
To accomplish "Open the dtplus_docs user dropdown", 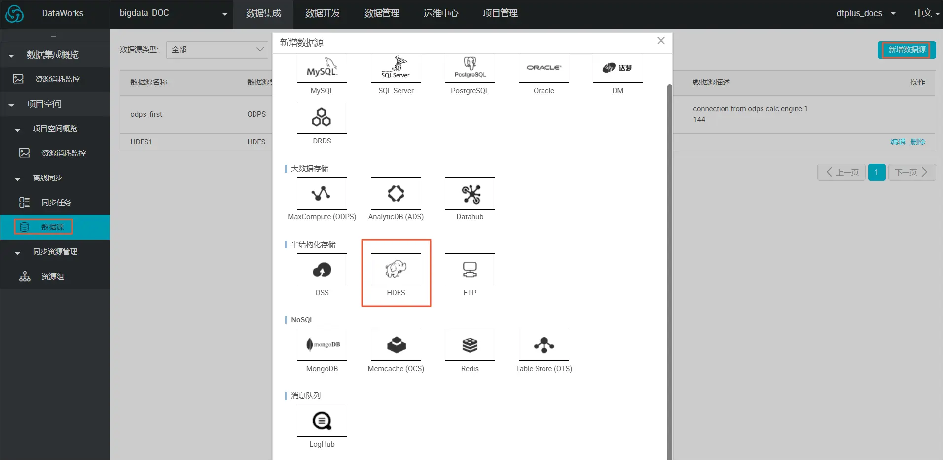I will 866,14.
